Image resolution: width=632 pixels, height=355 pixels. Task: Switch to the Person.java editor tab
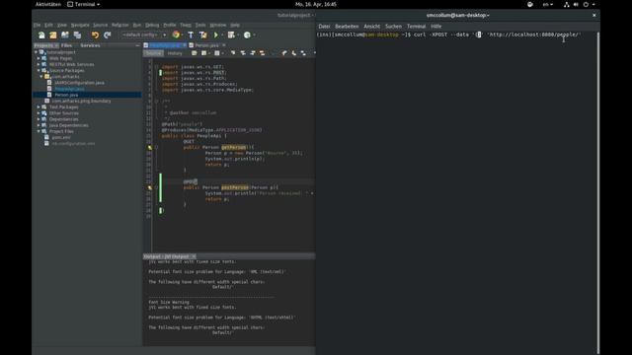[x=206, y=45]
